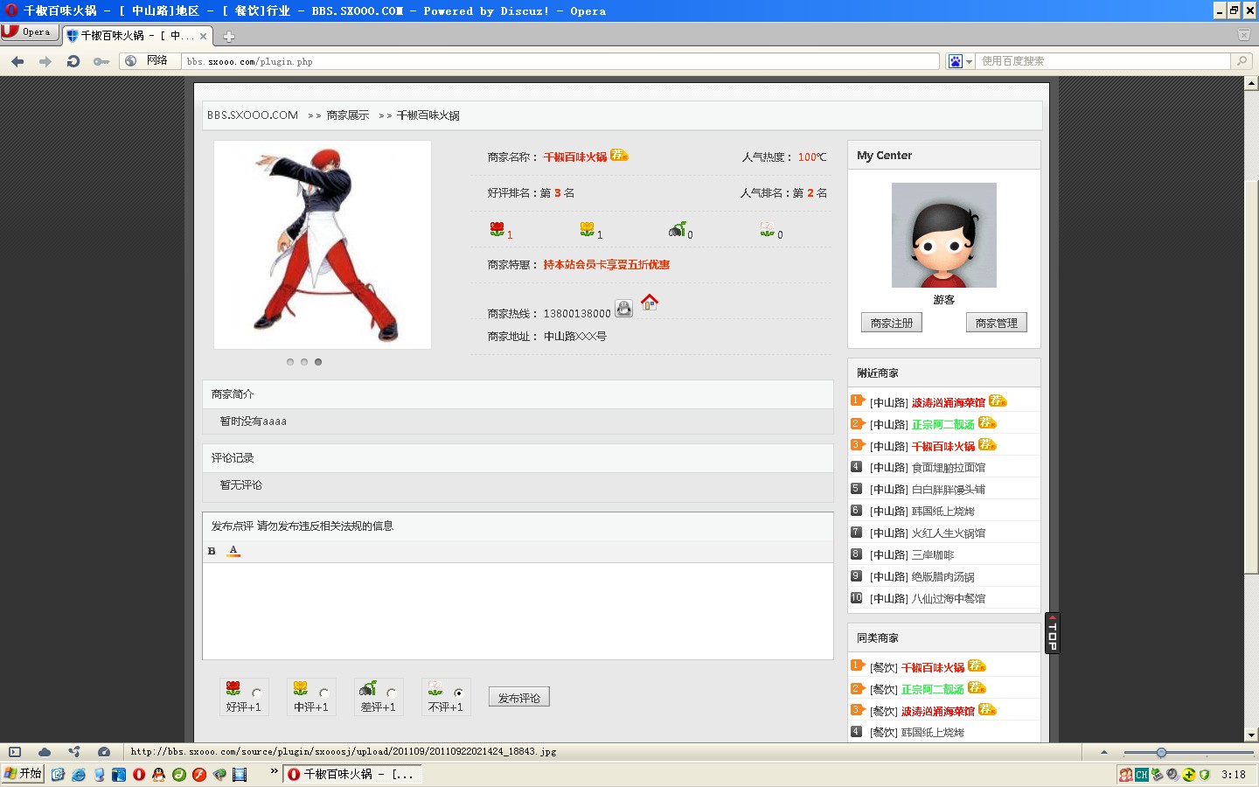Image resolution: width=1259 pixels, height=787 pixels.
Task: Click the Opera Turbo speedometer icon
Action: click(x=104, y=751)
